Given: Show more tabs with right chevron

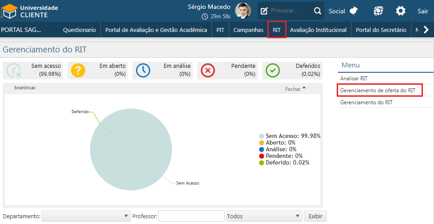Looking at the screenshot, I should pyautogui.click(x=426, y=30).
